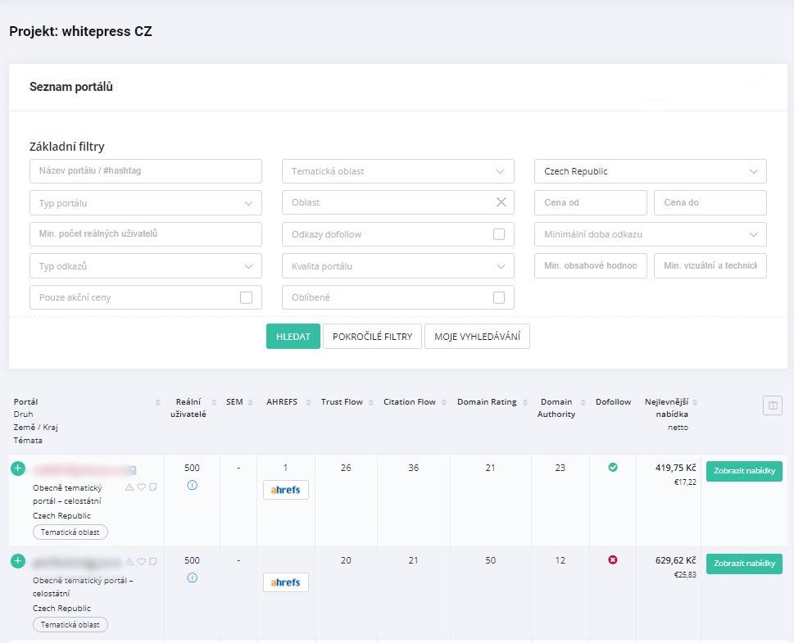Select the Domain Rating value 50
The height and width of the screenshot is (643, 794).
490,560
